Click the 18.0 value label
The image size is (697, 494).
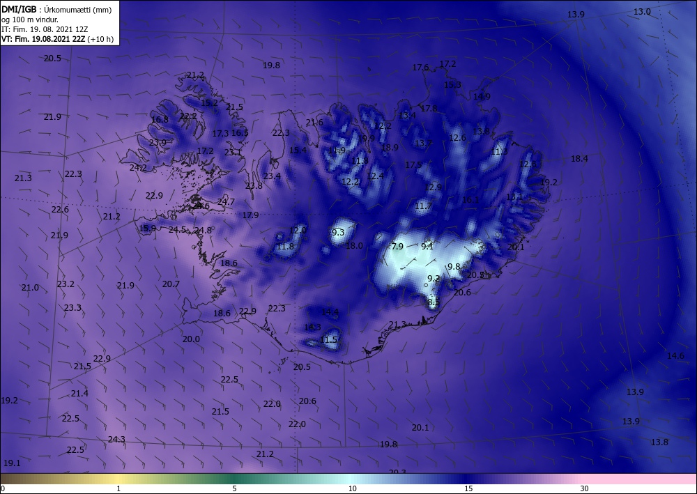(354, 245)
